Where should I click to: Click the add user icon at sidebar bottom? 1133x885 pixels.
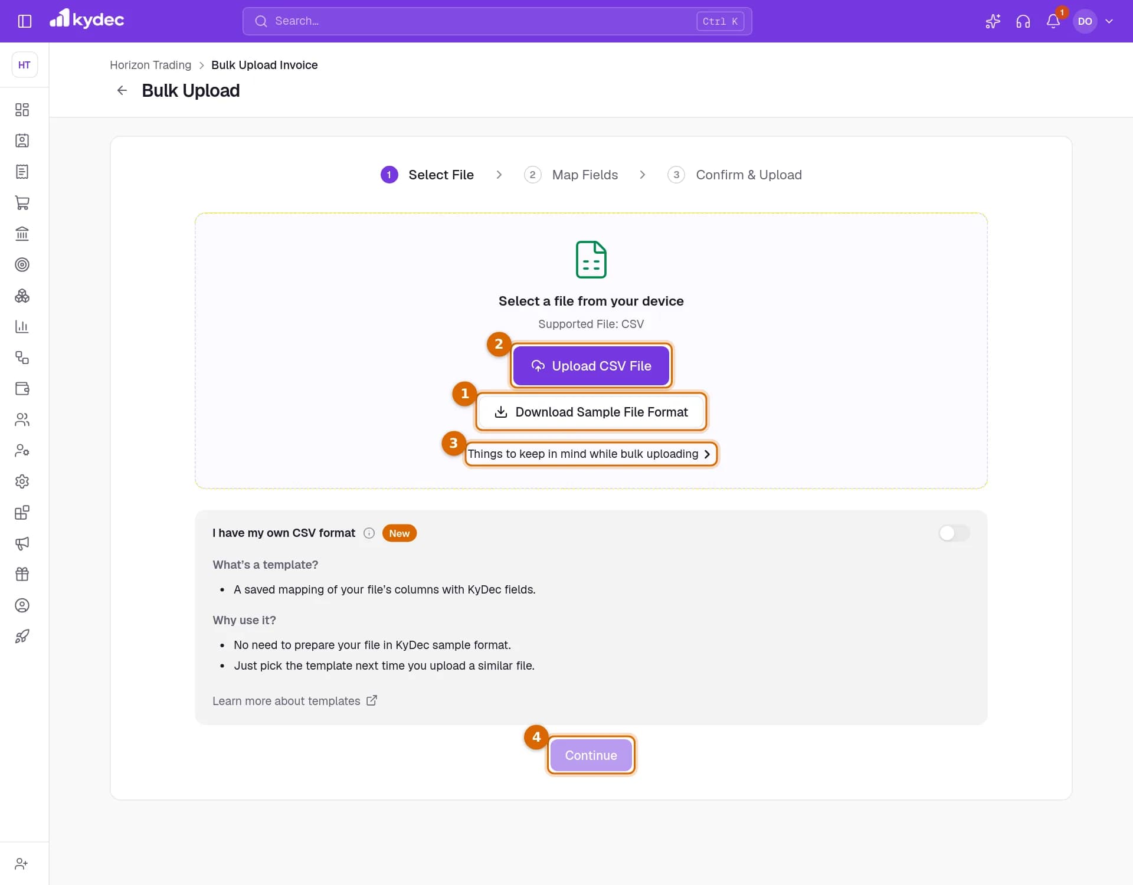(22, 864)
